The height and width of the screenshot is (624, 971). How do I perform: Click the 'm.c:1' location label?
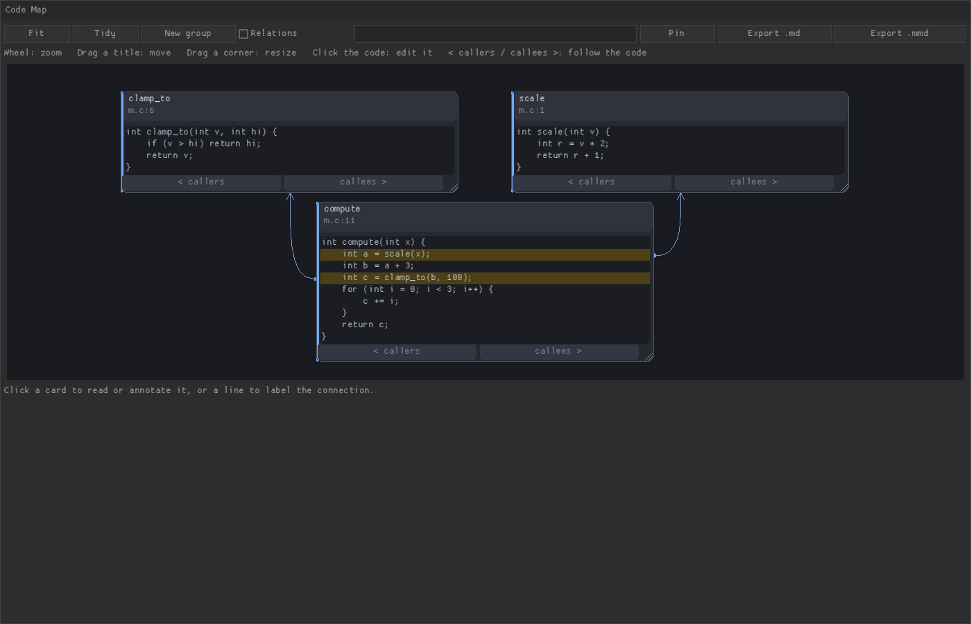tap(531, 111)
